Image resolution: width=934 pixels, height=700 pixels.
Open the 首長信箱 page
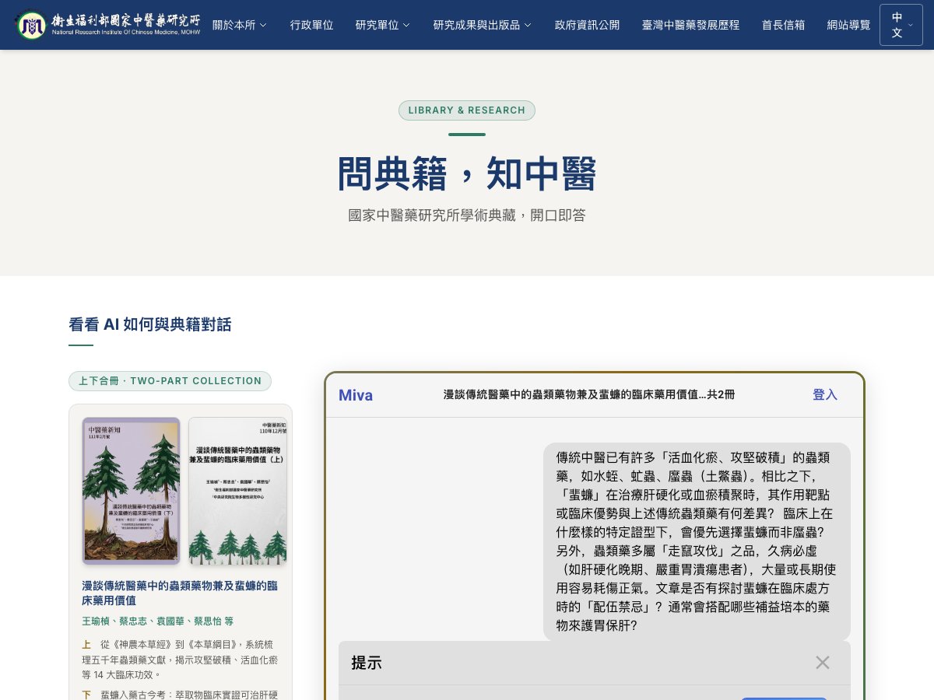coord(783,25)
